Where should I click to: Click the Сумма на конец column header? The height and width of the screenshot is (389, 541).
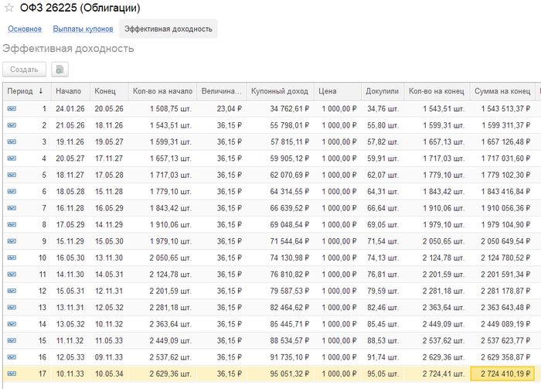click(x=501, y=90)
